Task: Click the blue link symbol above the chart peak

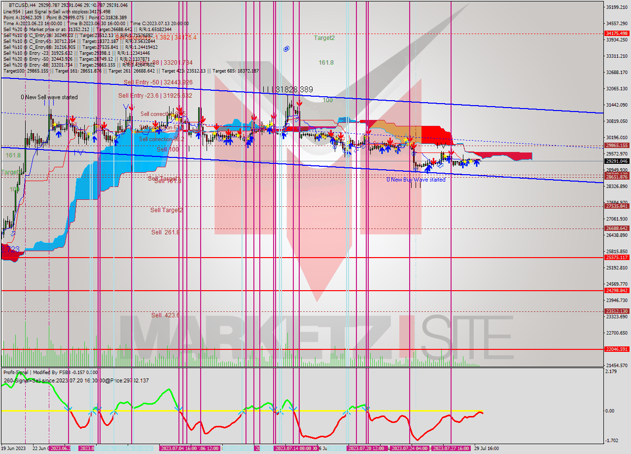Action: coord(286,49)
